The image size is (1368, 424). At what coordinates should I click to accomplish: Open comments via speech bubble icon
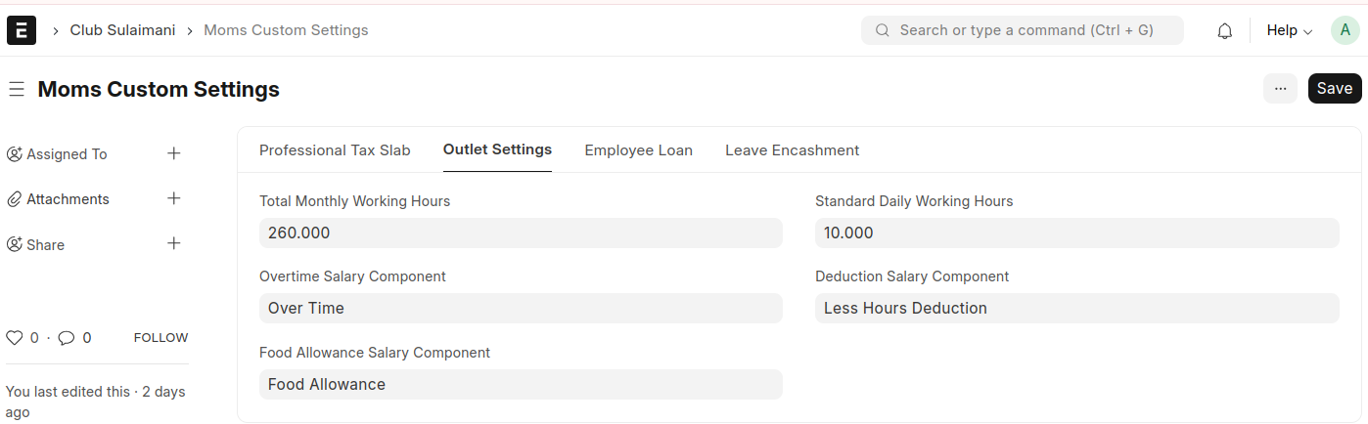[67, 338]
